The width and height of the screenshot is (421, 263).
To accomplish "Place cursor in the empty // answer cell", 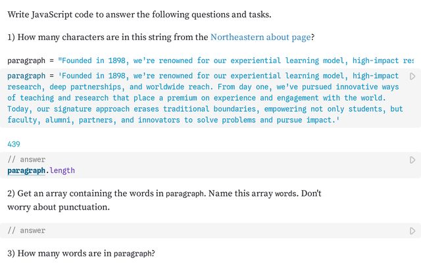I will (204, 231).
